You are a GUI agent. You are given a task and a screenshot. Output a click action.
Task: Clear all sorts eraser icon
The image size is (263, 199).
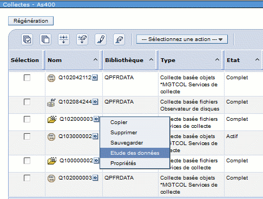pyautogui.click(x=119, y=39)
